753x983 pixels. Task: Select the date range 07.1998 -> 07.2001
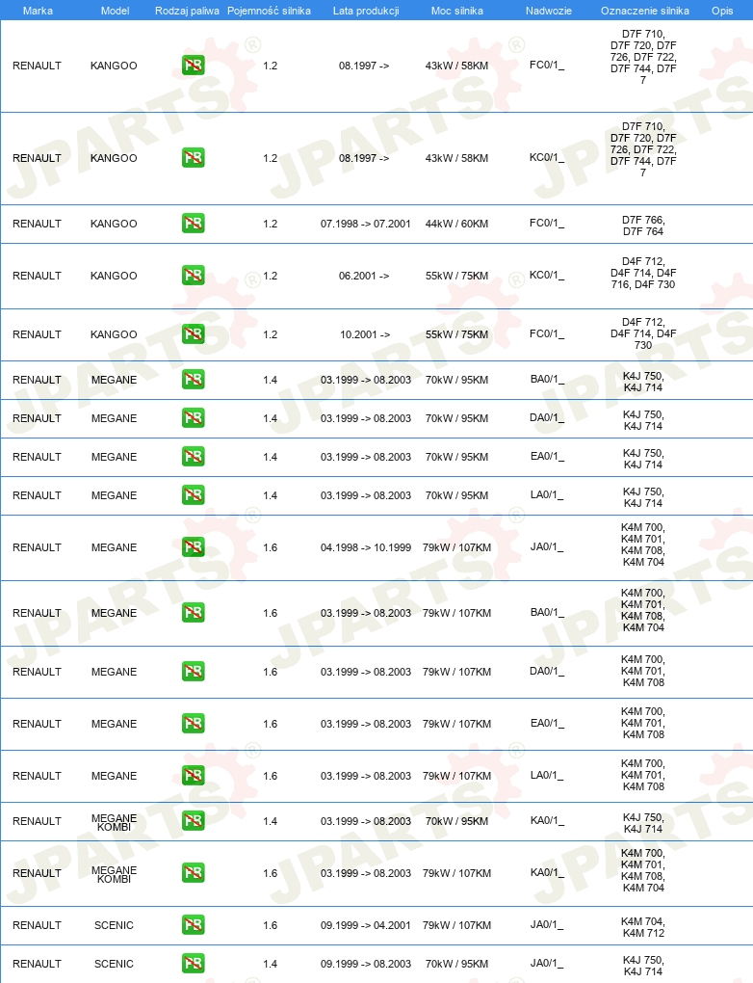click(366, 224)
